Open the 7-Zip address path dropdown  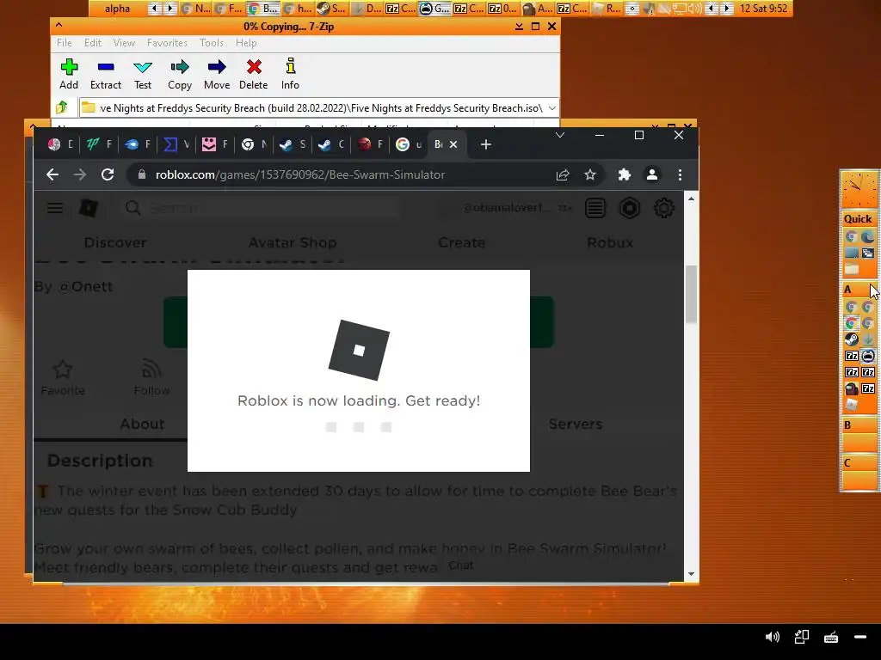pos(552,107)
